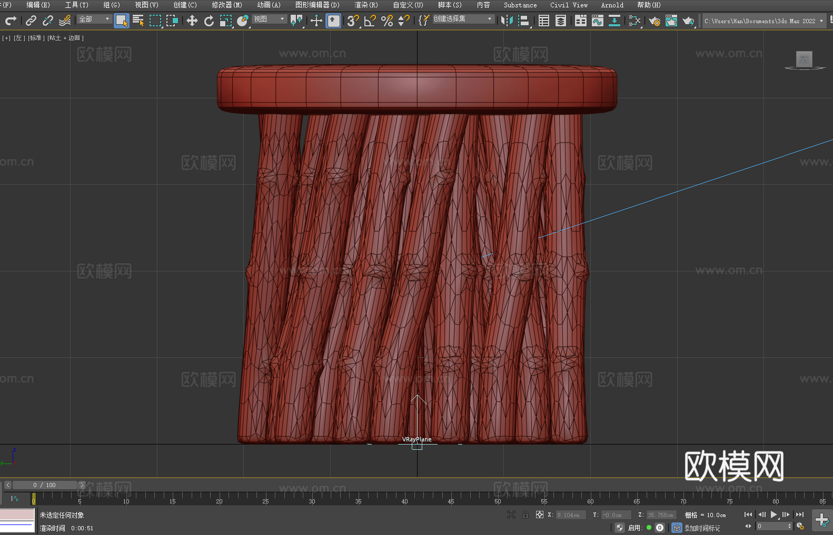The width and height of the screenshot is (833, 535).
Task: Toggle Spinner Snap
Action: [404, 21]
